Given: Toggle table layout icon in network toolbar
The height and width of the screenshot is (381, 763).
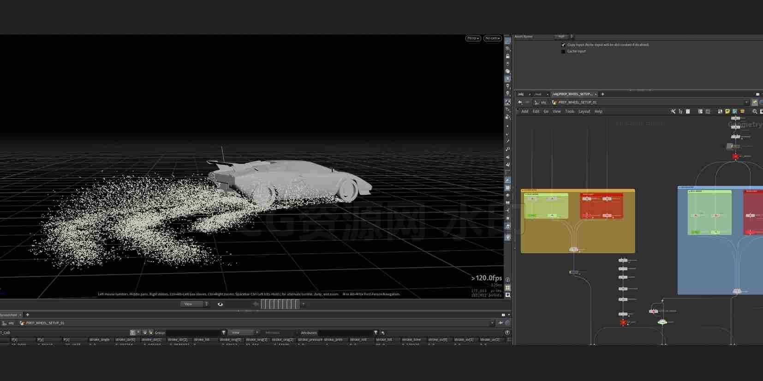Looking at the screenshot, I should click(x=708, y=112).
